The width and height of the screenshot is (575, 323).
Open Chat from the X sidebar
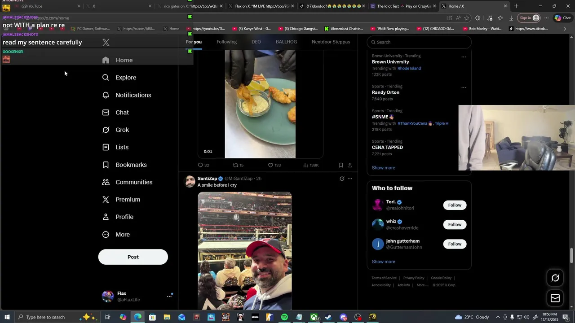point(116,113)
